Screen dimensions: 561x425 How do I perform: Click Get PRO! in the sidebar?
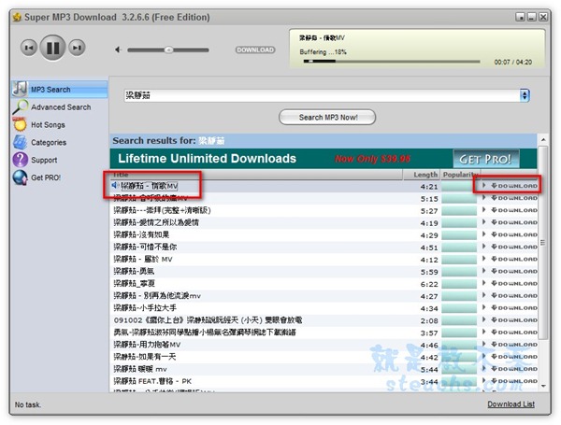(45, 177)
